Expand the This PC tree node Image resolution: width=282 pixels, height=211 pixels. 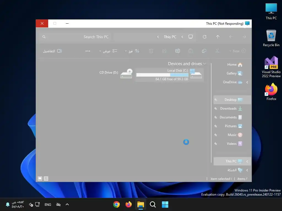247,161
